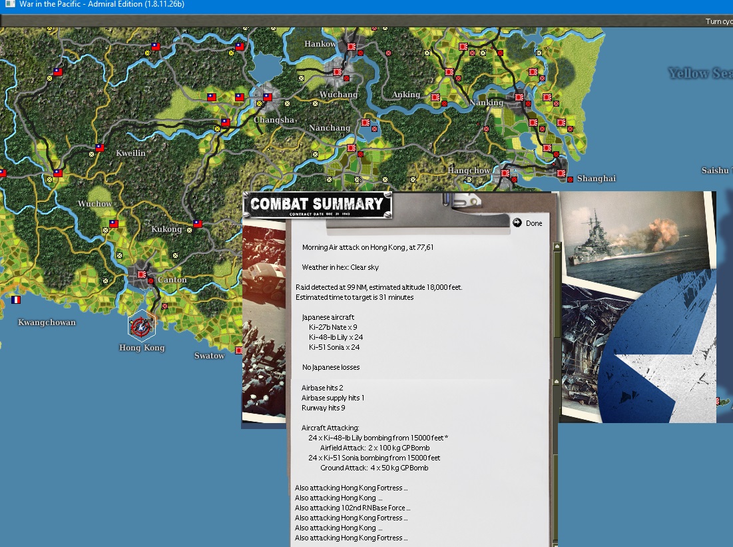Screen dimensions: 733x547
Task: Click 'Ki-48-Ib Lily x 24' line
Action: point(336,337)
